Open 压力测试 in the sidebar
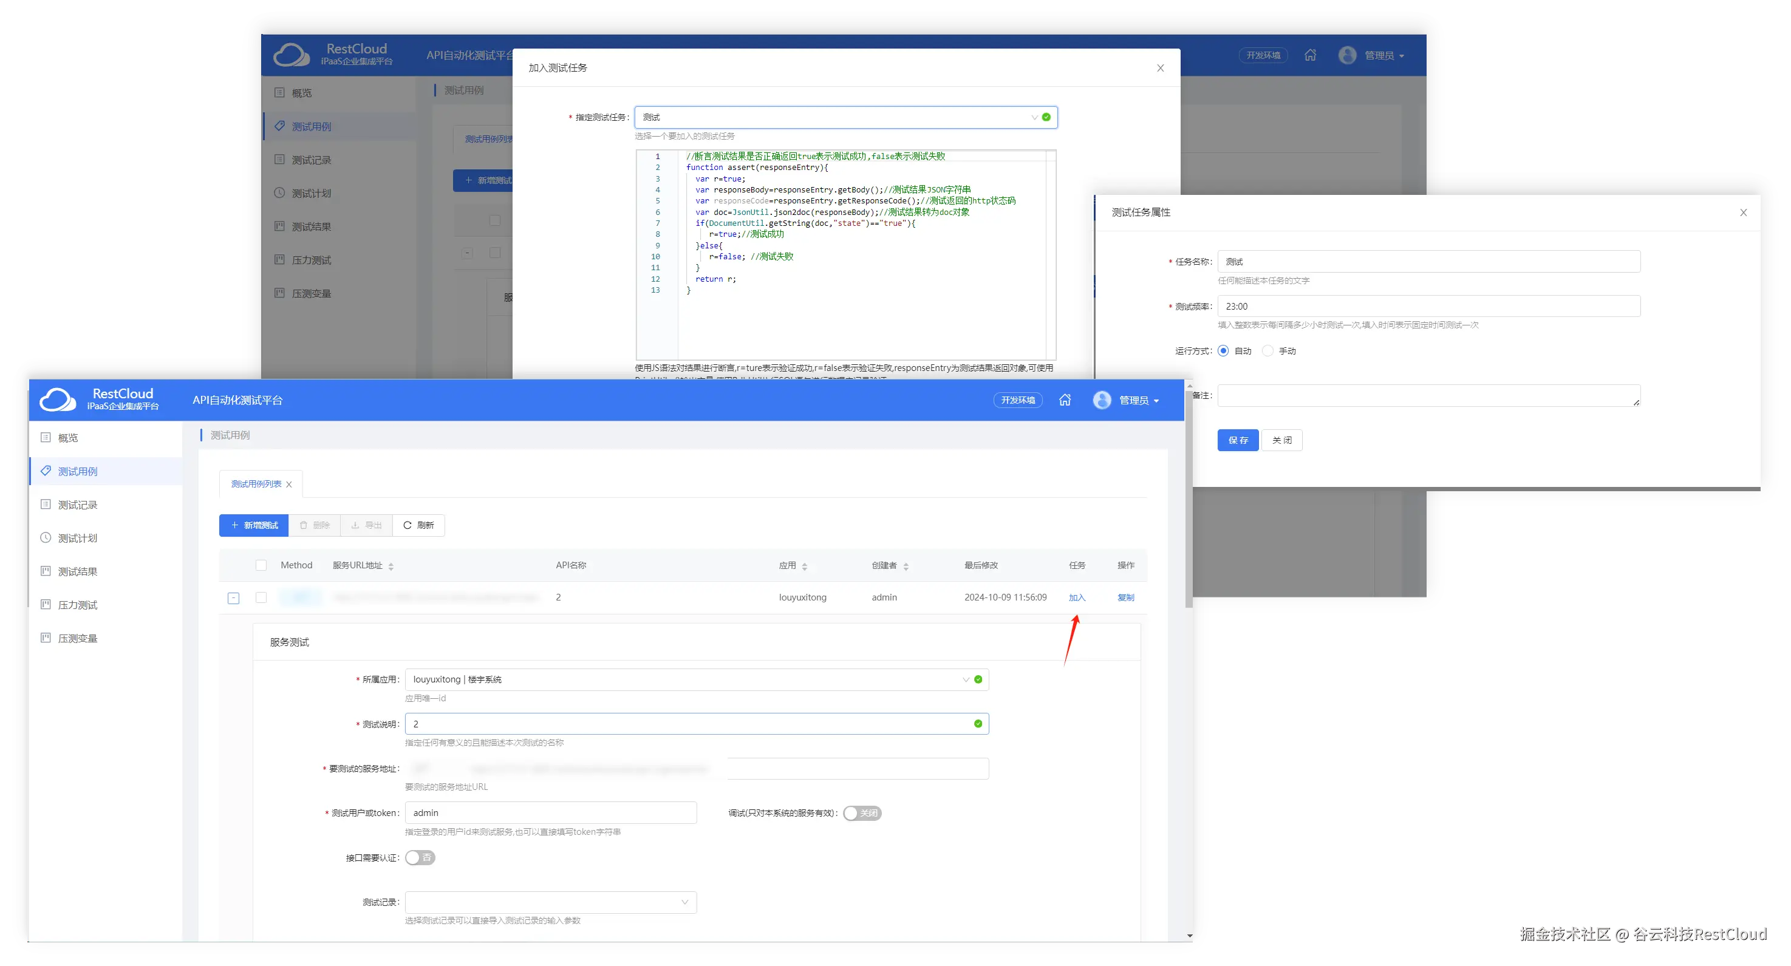The width and height of the screenshot is (1791, 966). click(77, 605)
